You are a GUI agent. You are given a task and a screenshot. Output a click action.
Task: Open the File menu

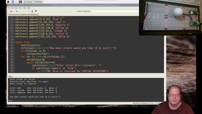pos(9,8)
